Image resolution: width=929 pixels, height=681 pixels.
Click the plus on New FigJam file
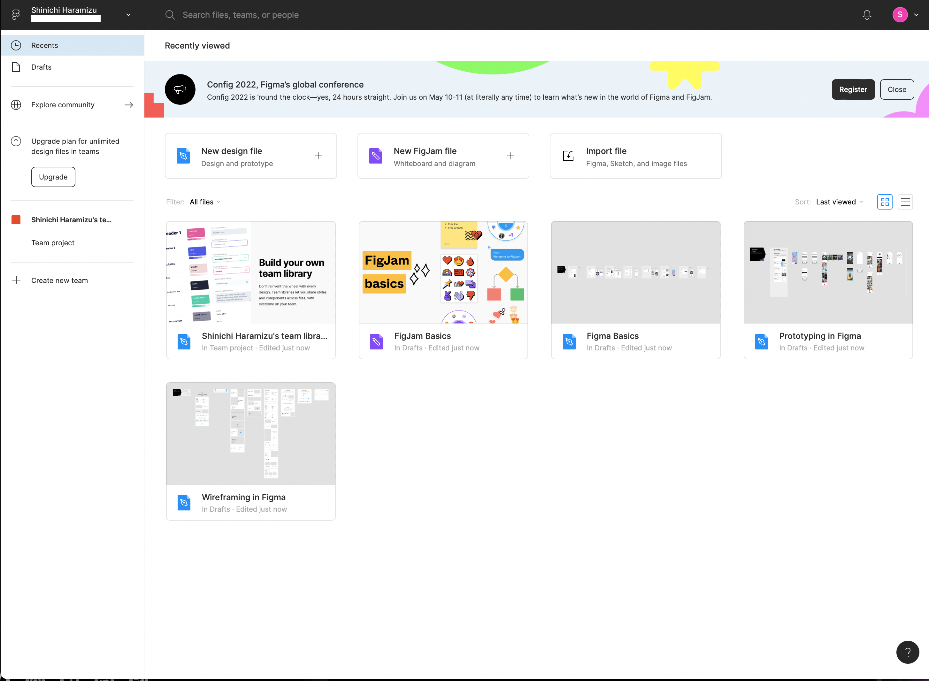[x=511, y=156]
